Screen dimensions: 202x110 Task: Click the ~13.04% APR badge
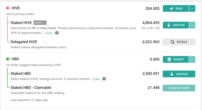pos(48,33)
